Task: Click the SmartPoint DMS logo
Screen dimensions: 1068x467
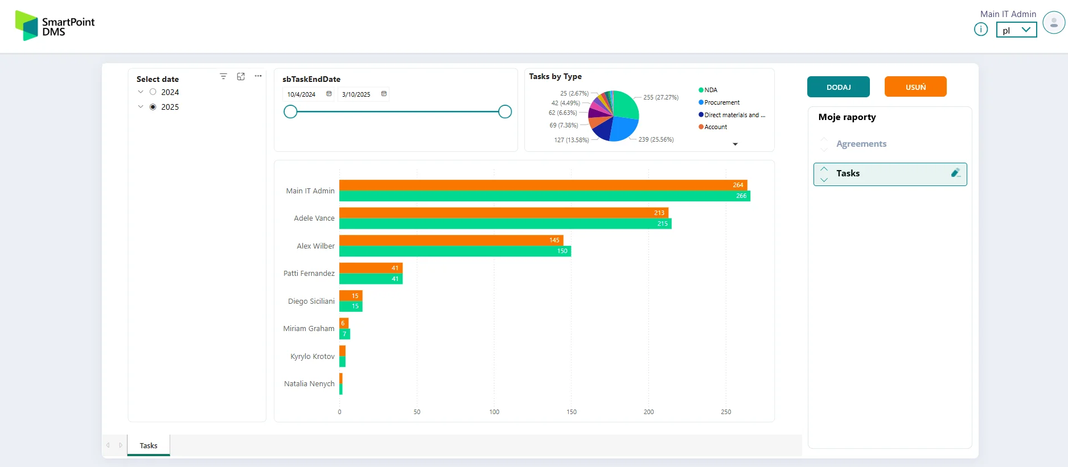Action: (x=55, y=26)
